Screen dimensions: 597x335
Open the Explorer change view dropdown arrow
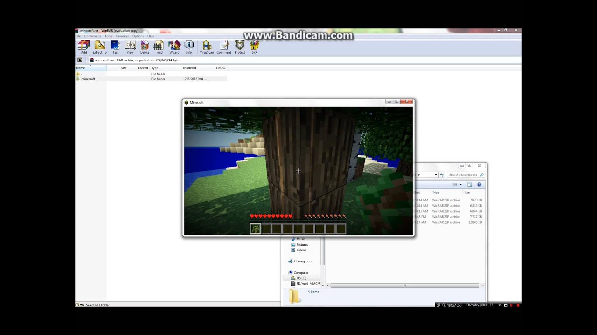click(x=460, y=185)
